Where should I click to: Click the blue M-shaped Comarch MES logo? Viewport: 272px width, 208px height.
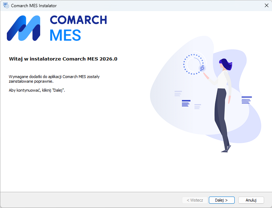(x=23, y=28)
